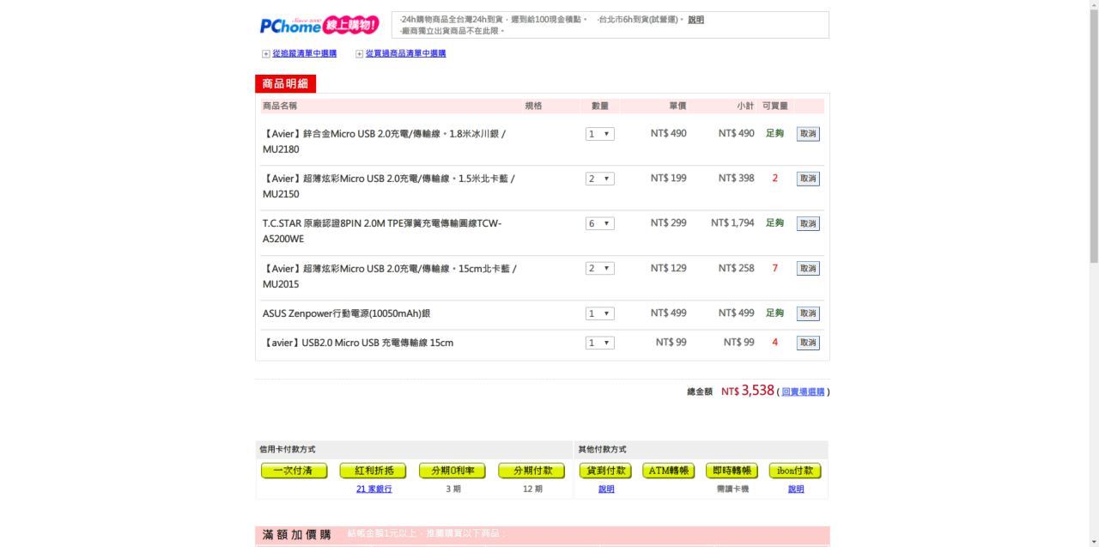Open quantity dropdown for Avier MU2150 cable
The image size is (1099, 547).
point(600,179)
